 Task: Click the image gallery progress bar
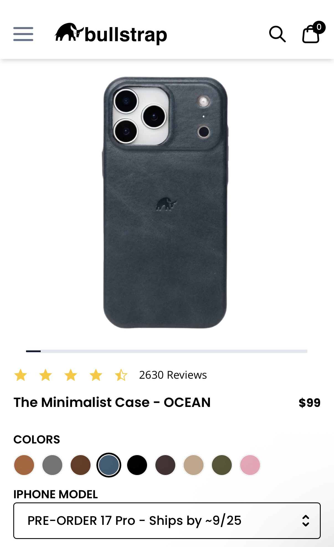tap(167, 351)
